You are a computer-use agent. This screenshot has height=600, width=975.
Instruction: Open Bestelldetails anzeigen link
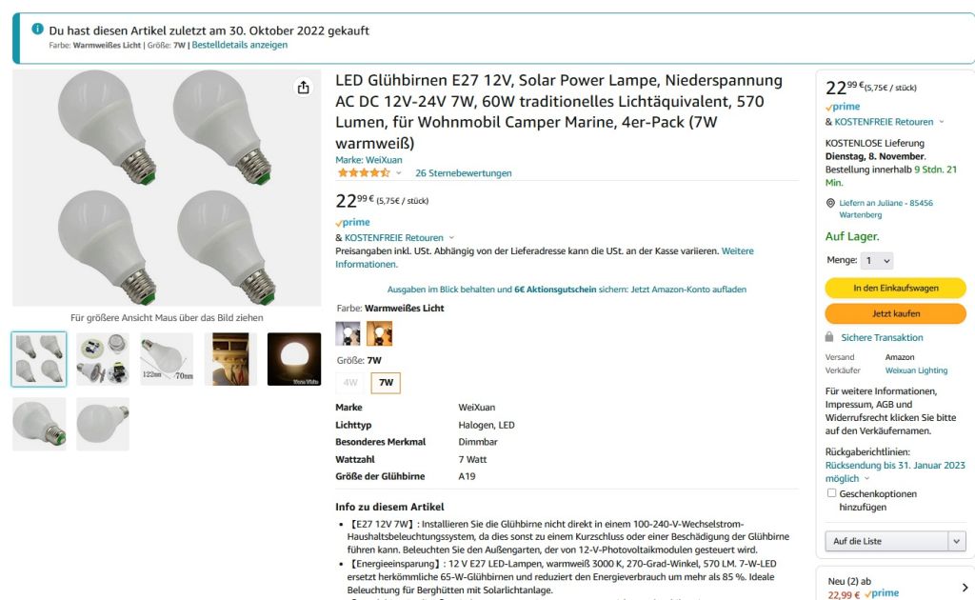(x=239, y=45)
